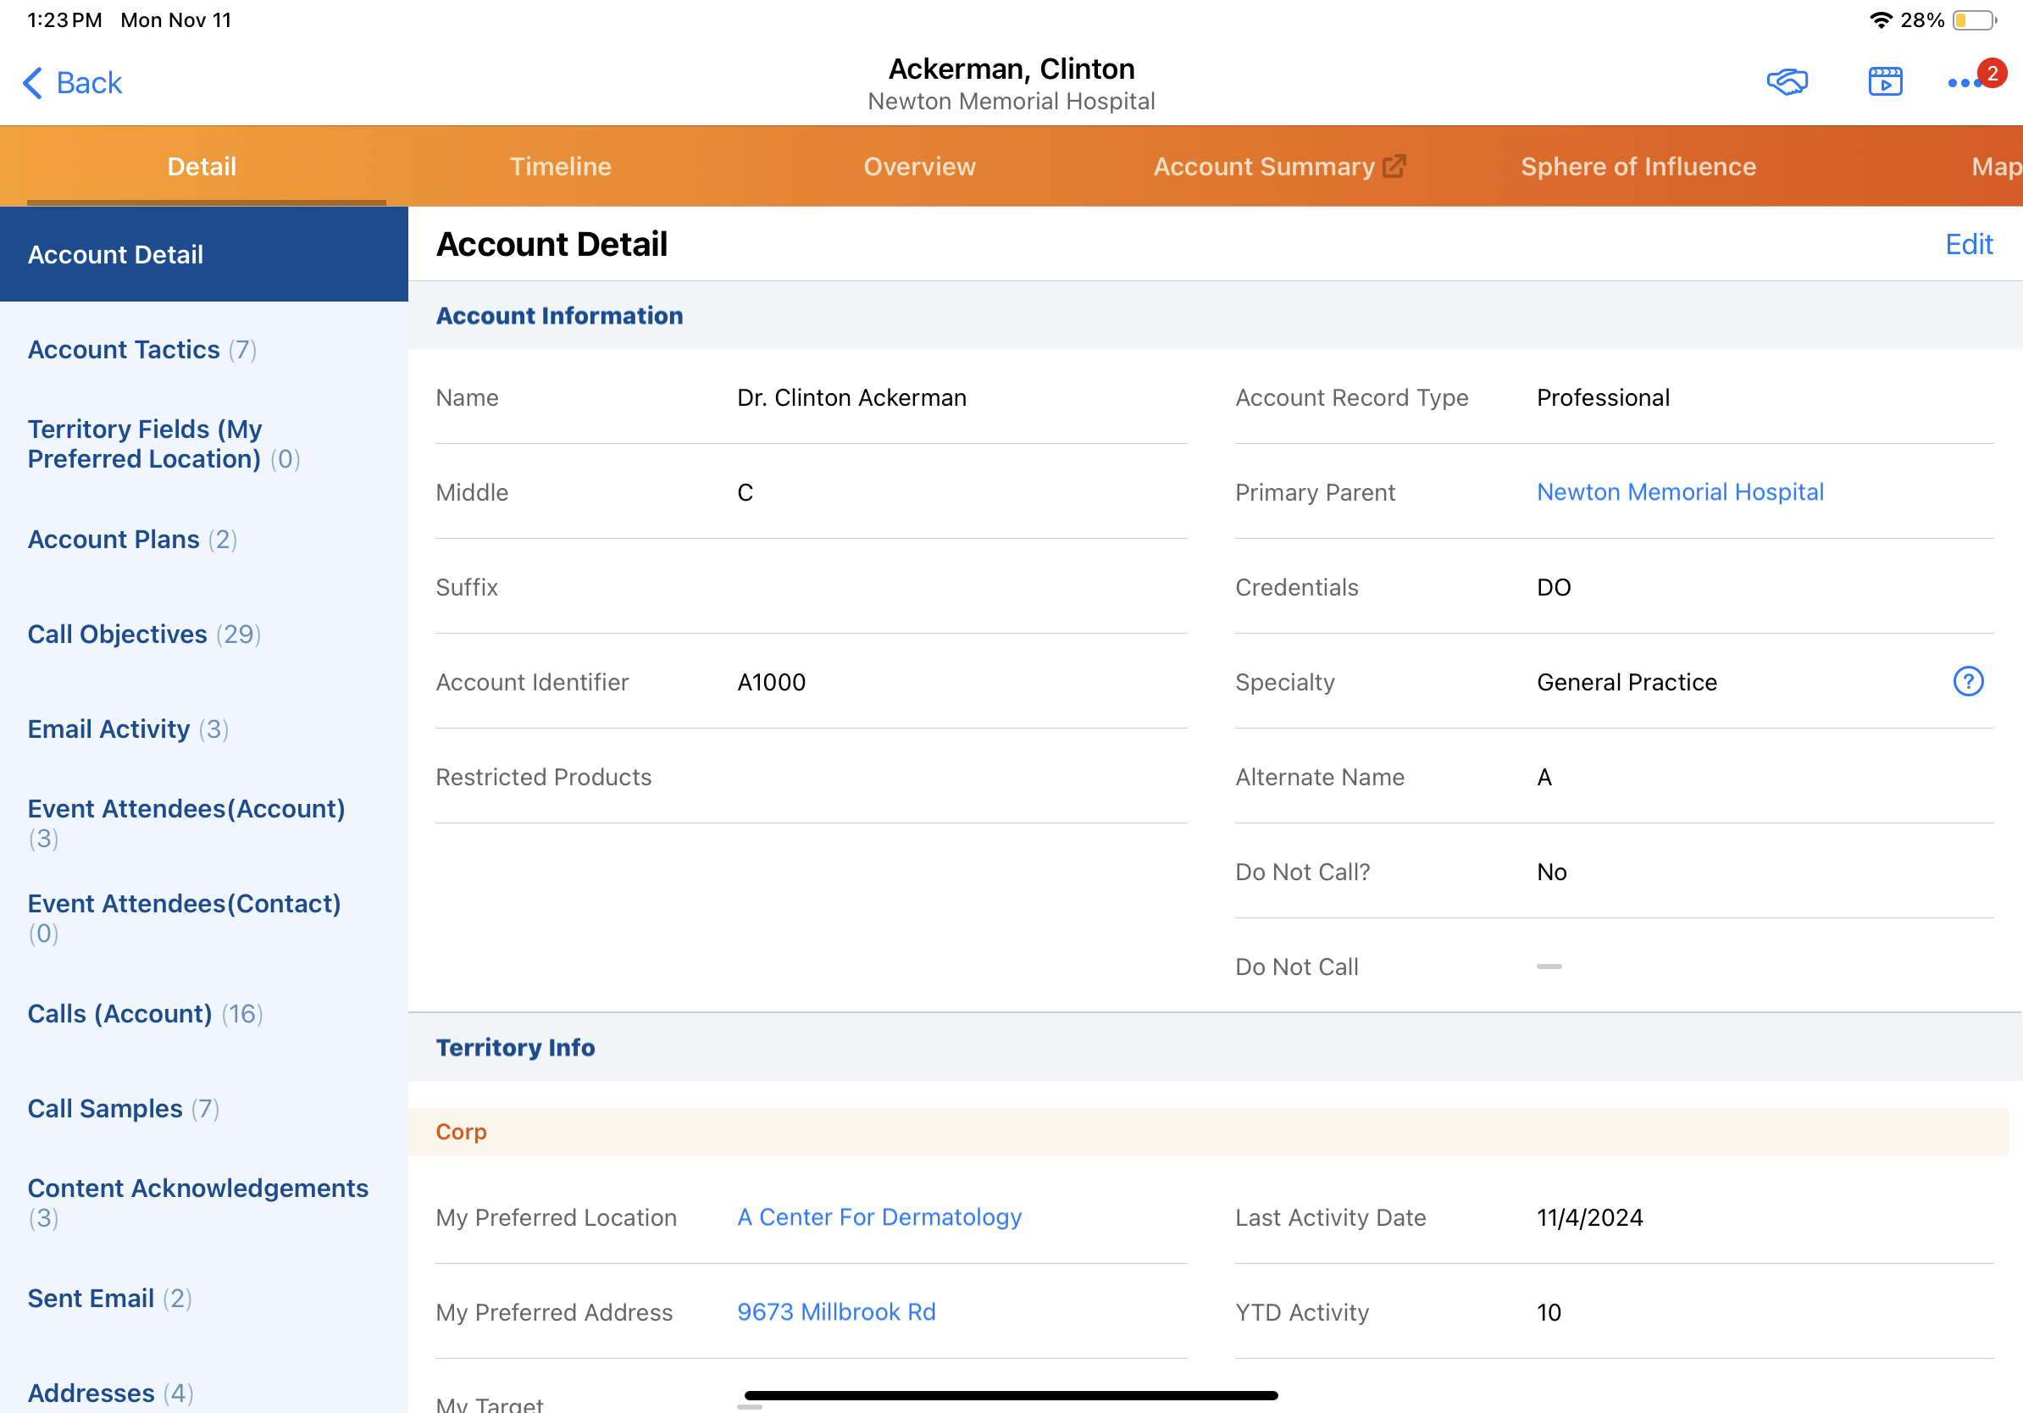Open the Overview tab

tap(919, 167)
